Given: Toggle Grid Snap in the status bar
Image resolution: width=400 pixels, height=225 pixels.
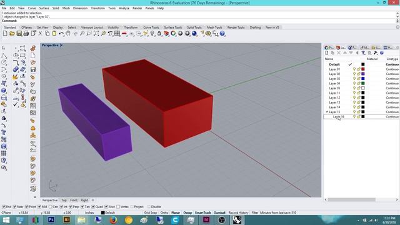Looking at the screenshot, I should point(151,212).
